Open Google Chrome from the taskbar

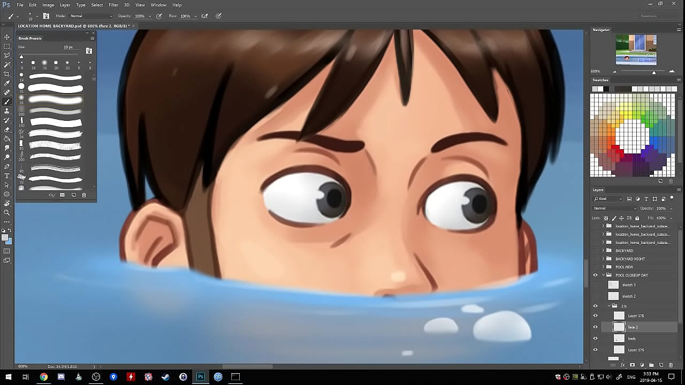pos(43,377)
